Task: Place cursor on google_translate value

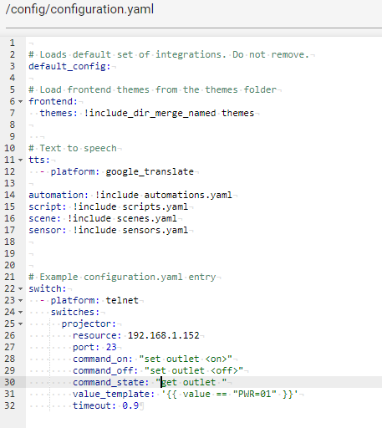Action: [x=150, y=171]
